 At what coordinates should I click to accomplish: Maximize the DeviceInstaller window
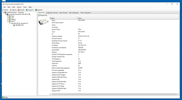click(172, 4)
